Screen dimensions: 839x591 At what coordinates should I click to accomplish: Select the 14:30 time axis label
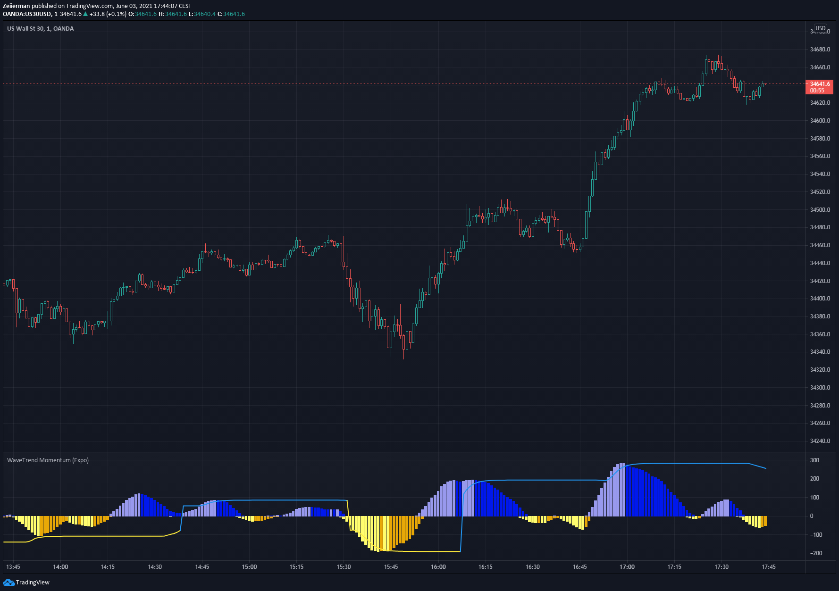(x=155, y=567)
